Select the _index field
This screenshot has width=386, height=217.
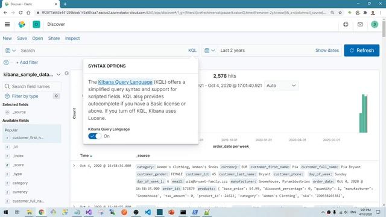click(x=18, y=156)
